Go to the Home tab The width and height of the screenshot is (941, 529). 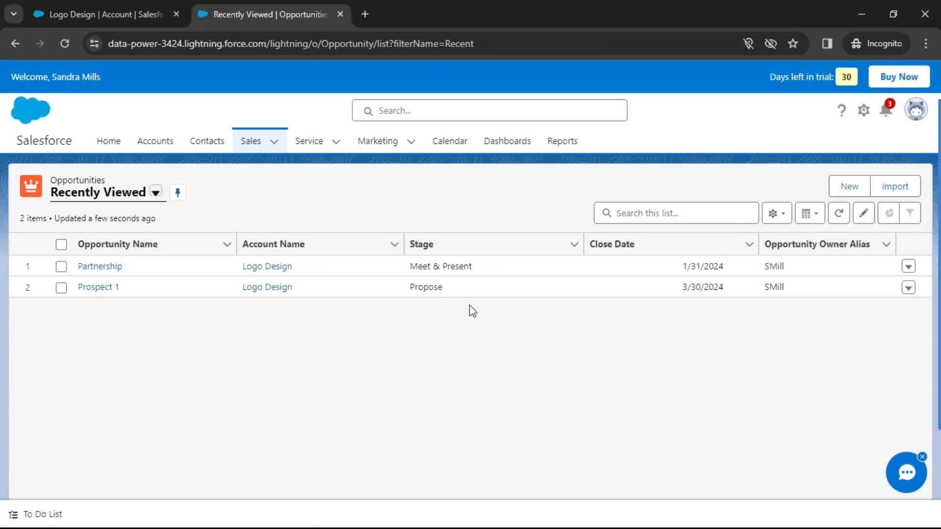(x=108, y=141)
